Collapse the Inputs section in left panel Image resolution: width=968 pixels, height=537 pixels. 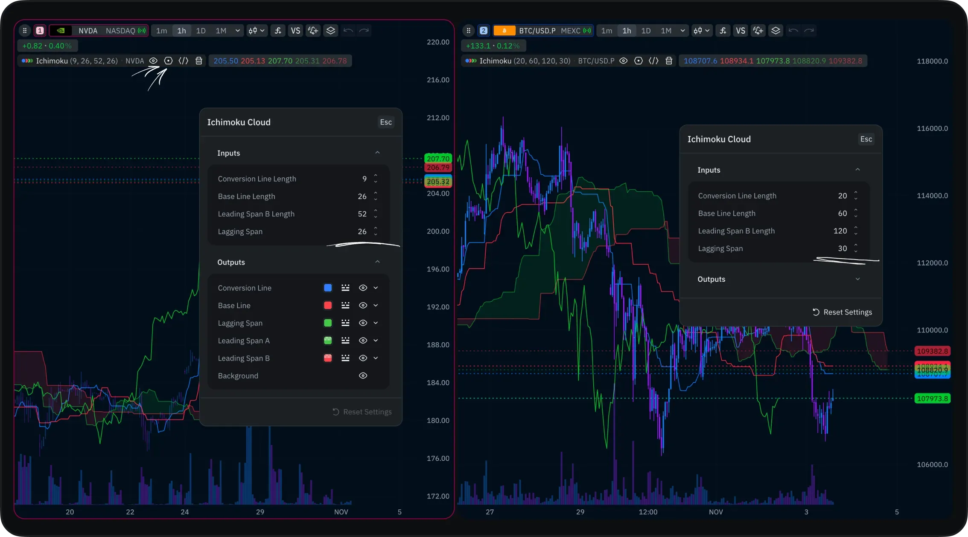[x=377, y=153]
